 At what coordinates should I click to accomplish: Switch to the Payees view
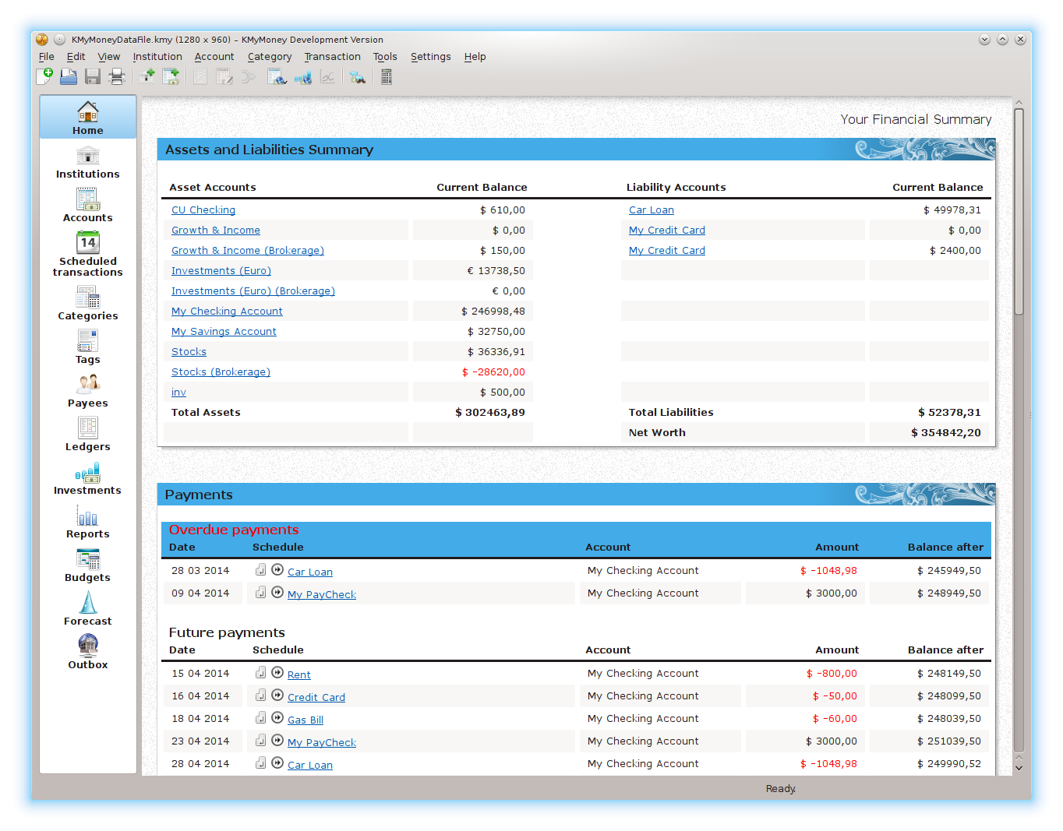(x=87, y=392)
